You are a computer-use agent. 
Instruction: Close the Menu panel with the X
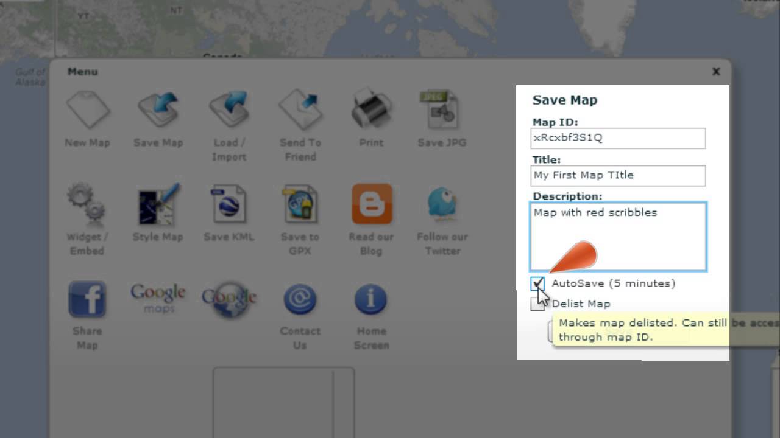(716, 71)
